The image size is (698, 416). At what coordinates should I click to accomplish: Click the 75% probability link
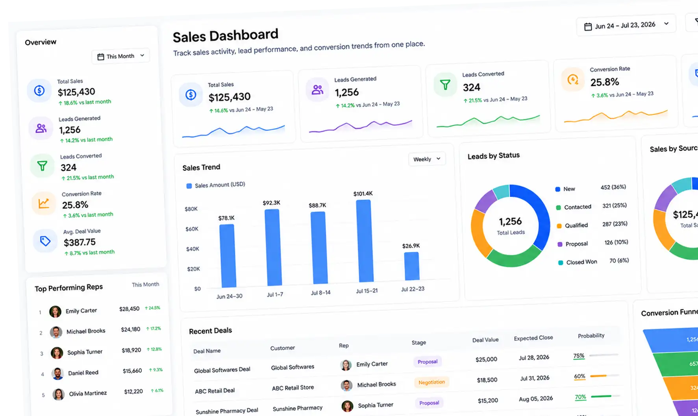point(579,356)
